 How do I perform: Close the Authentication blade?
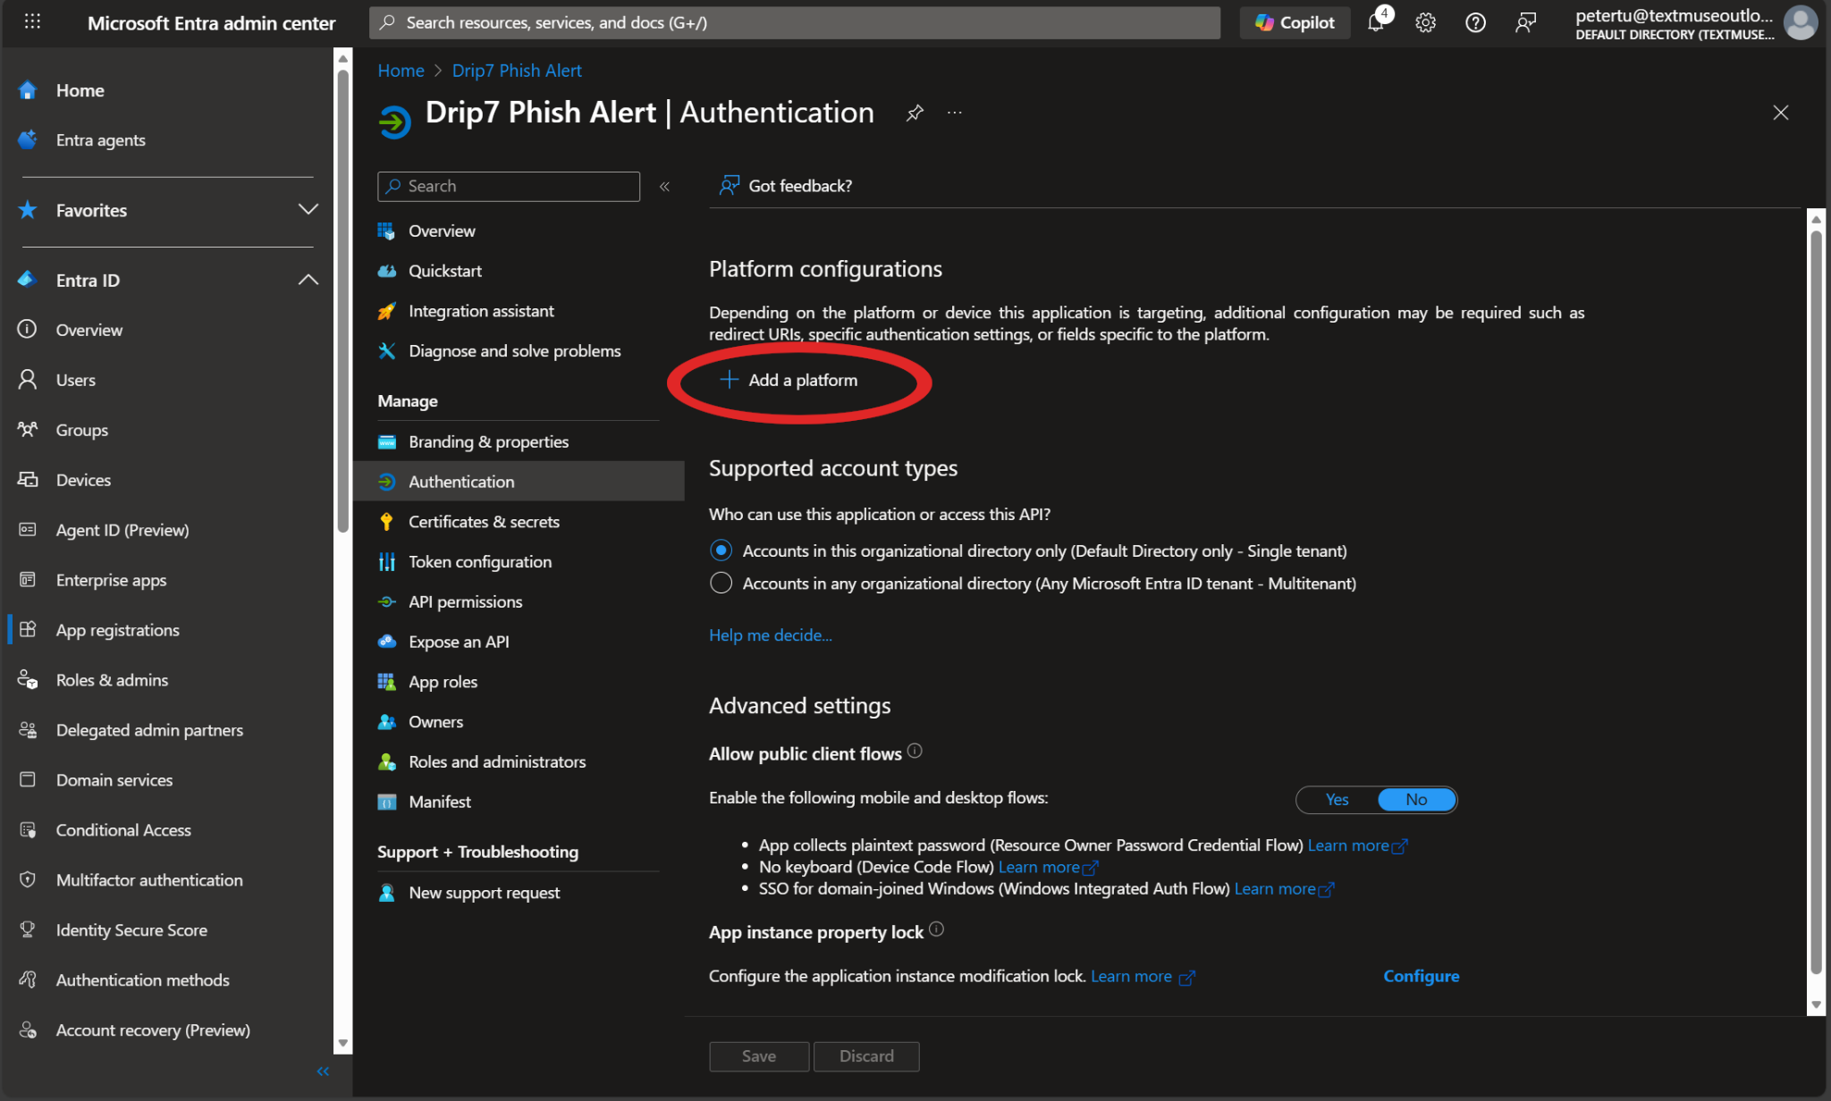click(1780, 113)
